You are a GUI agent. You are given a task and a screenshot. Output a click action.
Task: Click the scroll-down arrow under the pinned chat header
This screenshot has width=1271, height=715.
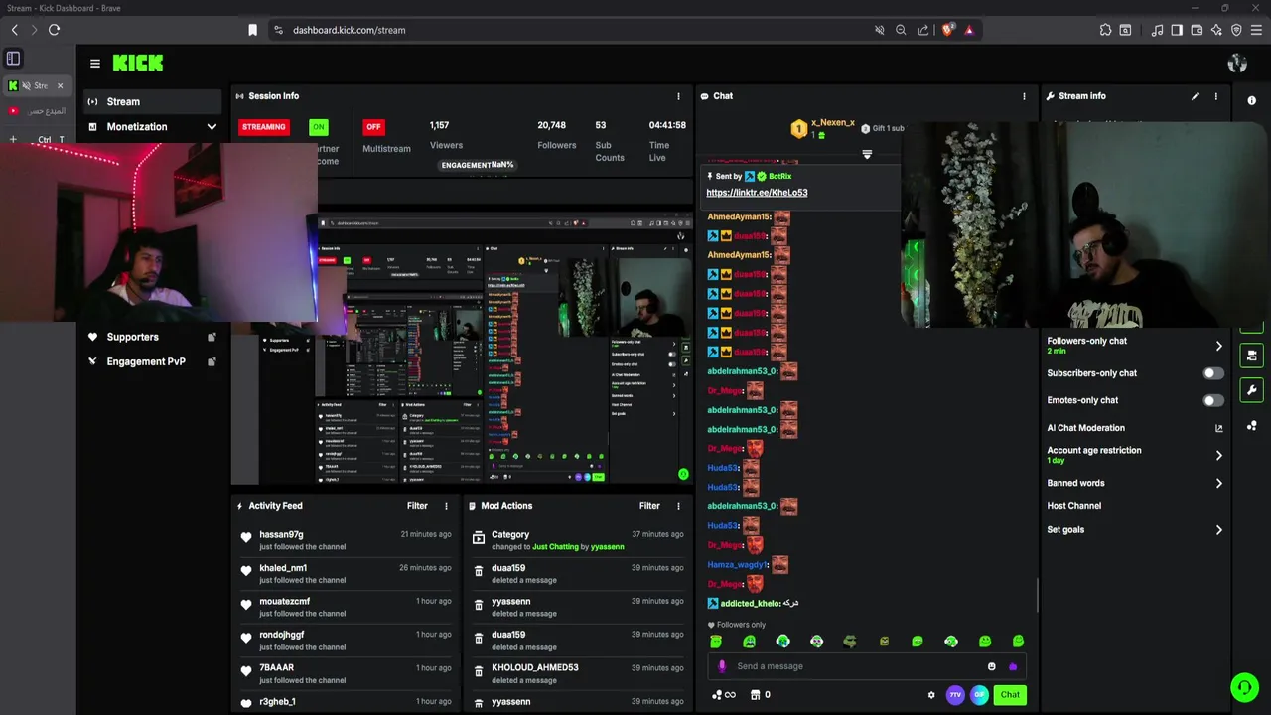[867, 155]
